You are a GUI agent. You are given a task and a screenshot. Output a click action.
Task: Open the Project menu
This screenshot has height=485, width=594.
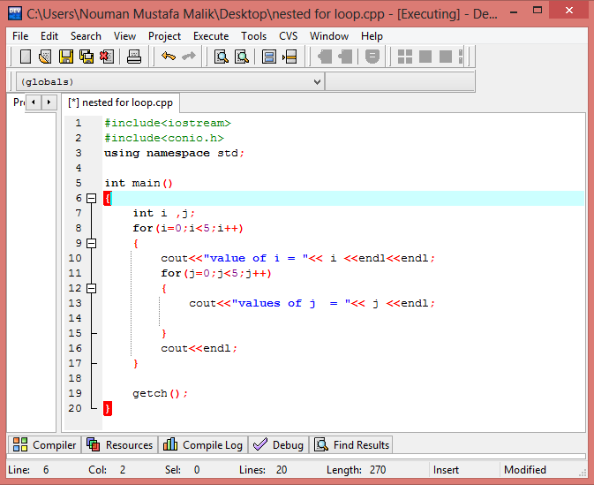pyautogui.click(x=164, y=36)
